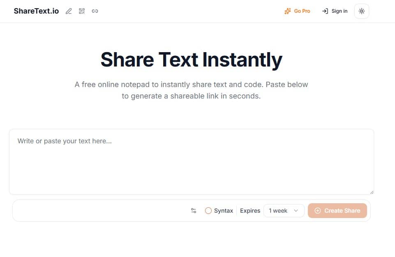The width and height of the screenshot is (395, 257).
Task: Click the arrow icon beside Sign in
Action: coord(325,11)
